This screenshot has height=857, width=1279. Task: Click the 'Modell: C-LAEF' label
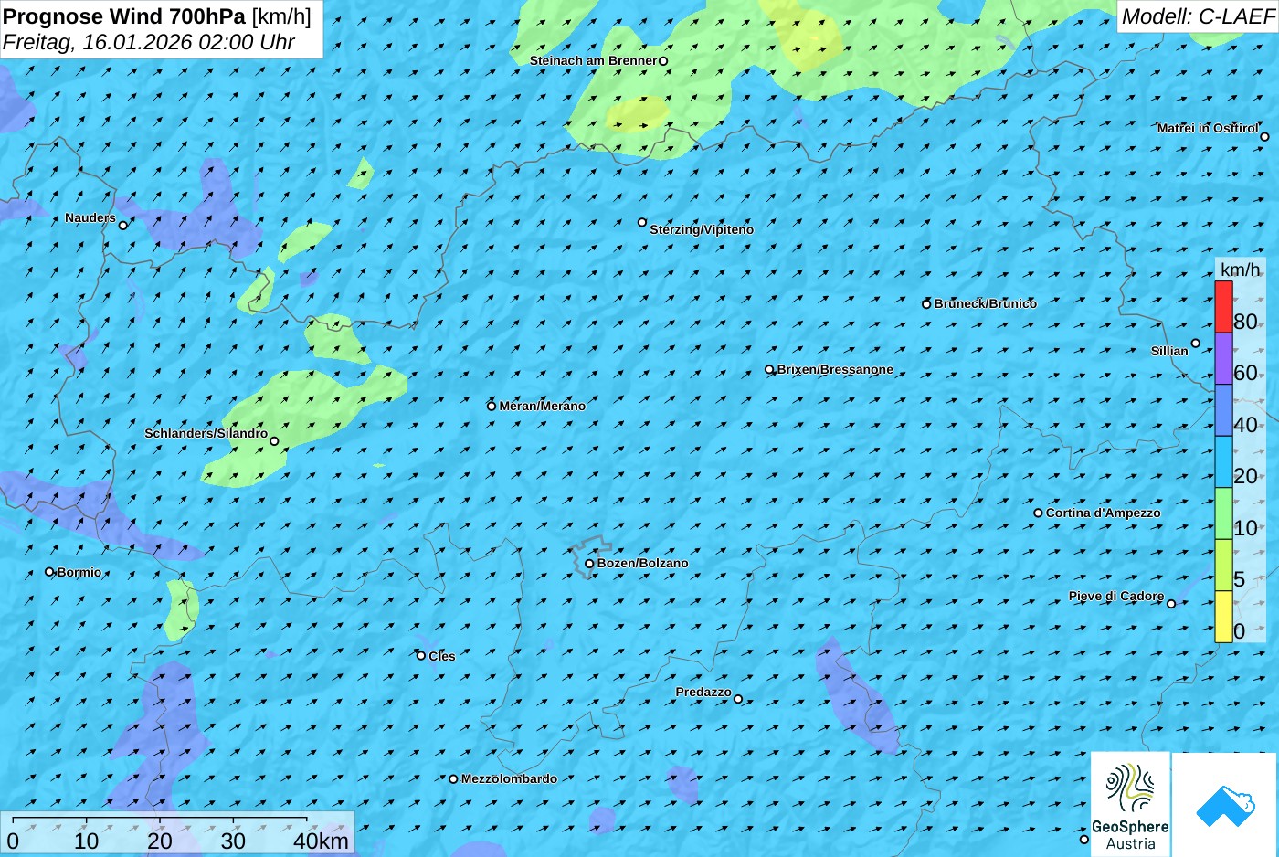pos(1198,16)
